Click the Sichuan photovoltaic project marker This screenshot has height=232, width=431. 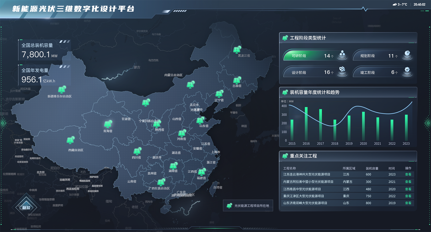137,151
